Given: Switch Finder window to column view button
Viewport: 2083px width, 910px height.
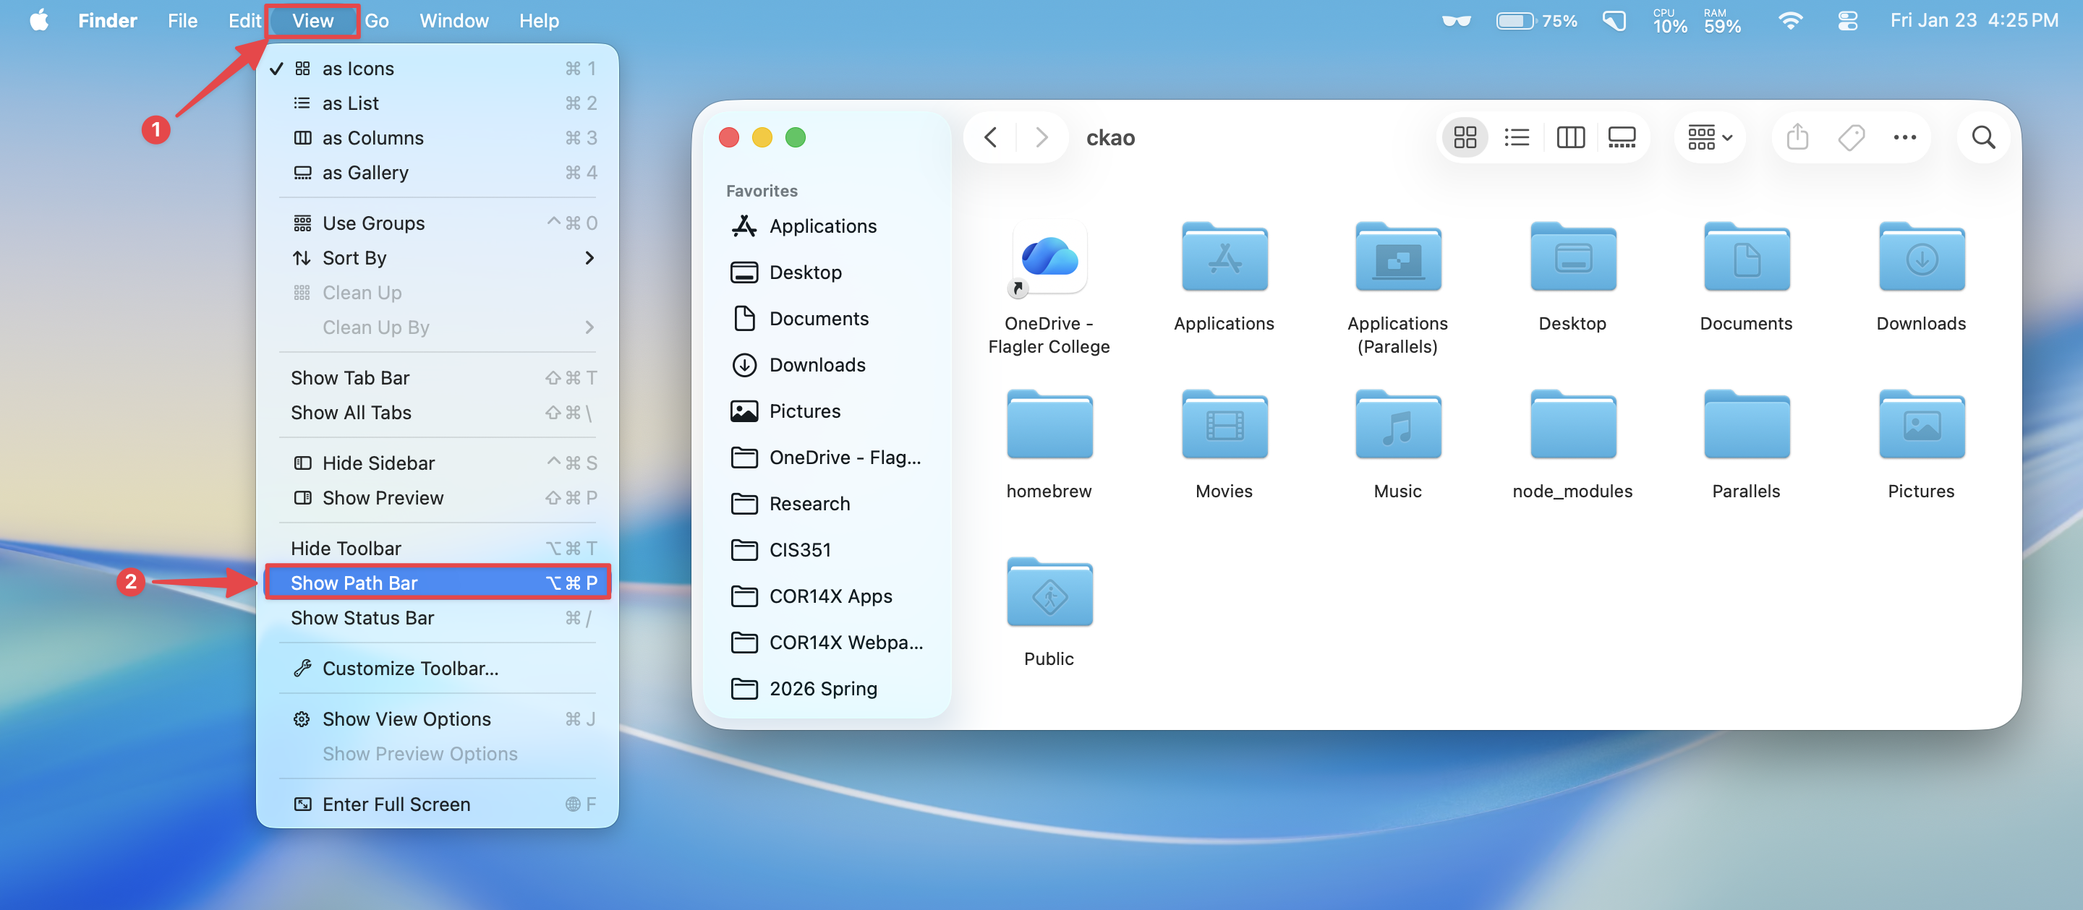Looking at the screenshot, I should (x=1569, y=137).
